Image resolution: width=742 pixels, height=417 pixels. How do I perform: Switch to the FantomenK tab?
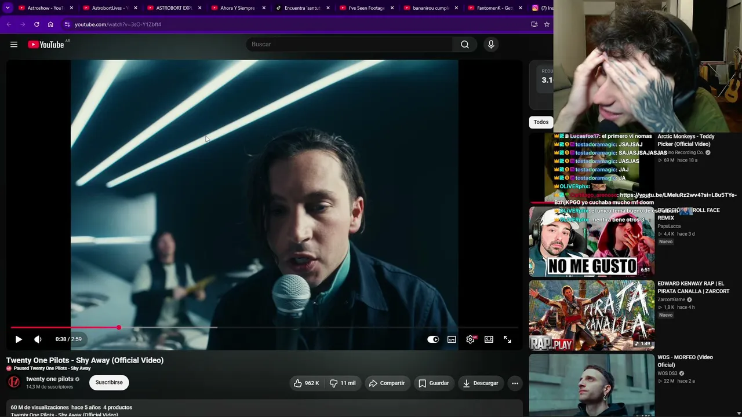point(494,8)
